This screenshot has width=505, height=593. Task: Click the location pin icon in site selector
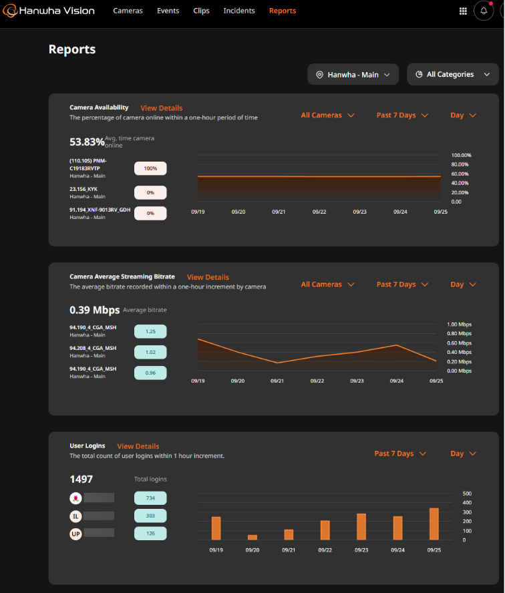(319, 75)
